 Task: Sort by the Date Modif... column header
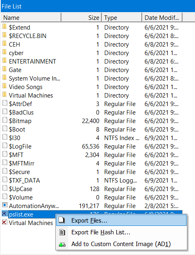click(162, 17)
